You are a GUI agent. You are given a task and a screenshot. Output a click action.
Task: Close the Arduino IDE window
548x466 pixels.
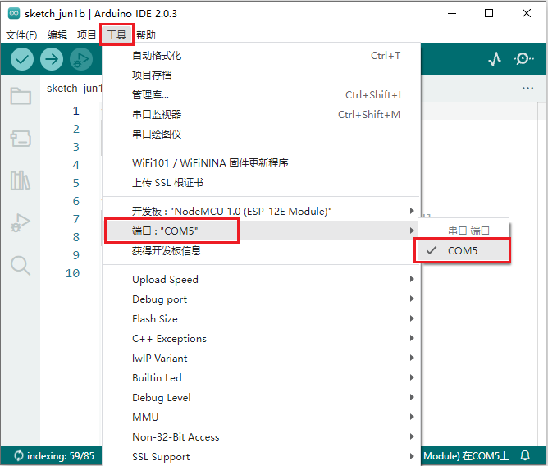click(x=527, y=14)
